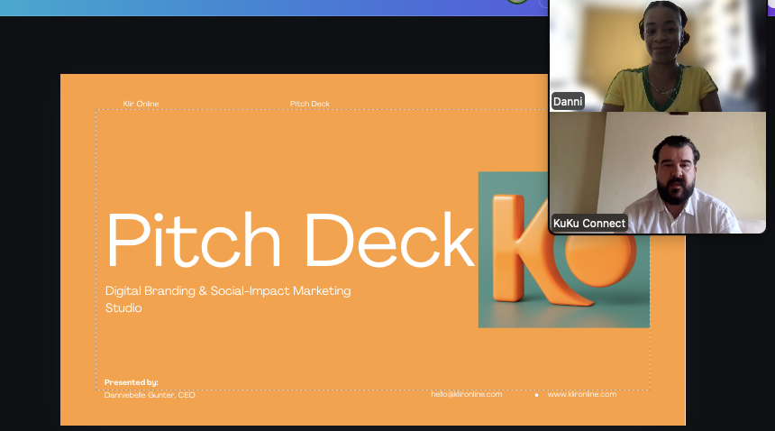Click the large 'Pitch Deck' slide title
This screenshot has height=431, width=775.
coord(290,242)
